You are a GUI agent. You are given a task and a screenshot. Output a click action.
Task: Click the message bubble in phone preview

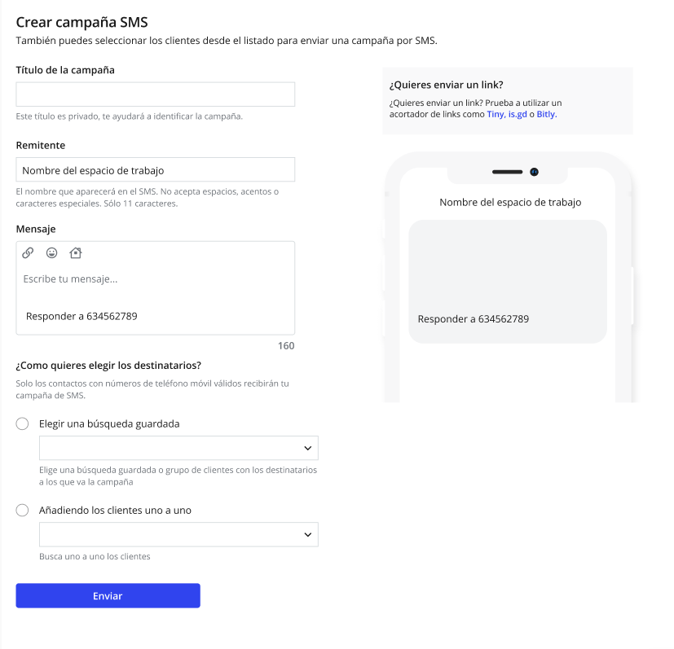point(507,281)
